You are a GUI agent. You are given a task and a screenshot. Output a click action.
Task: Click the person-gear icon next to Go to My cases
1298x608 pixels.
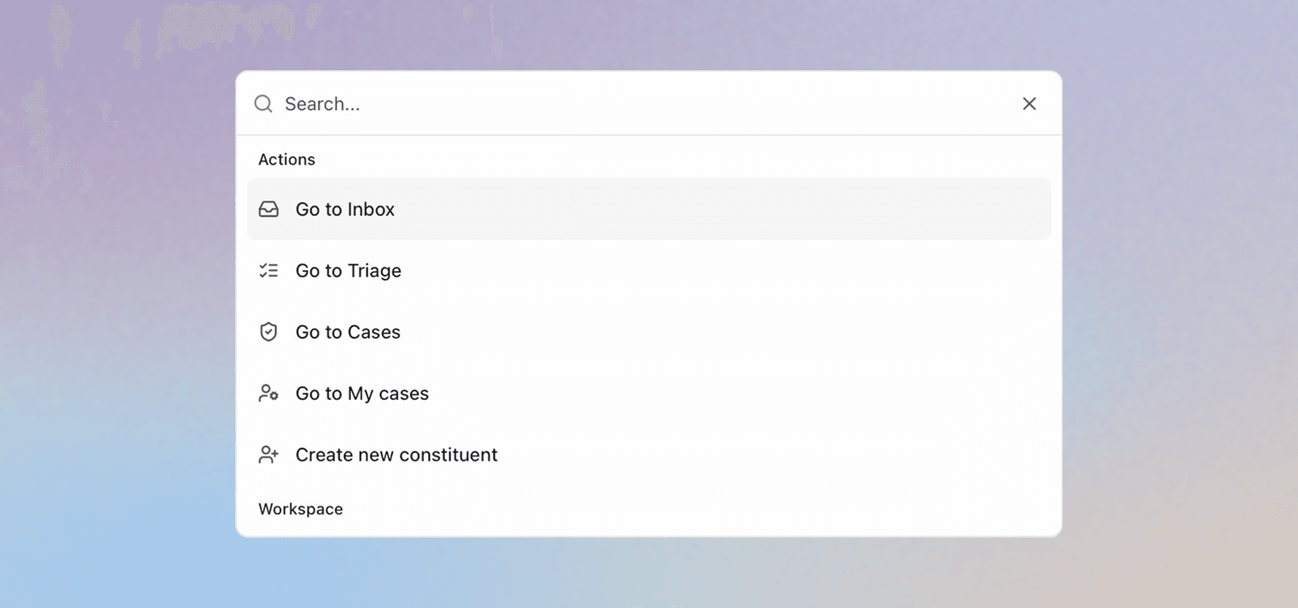(268, 393)
